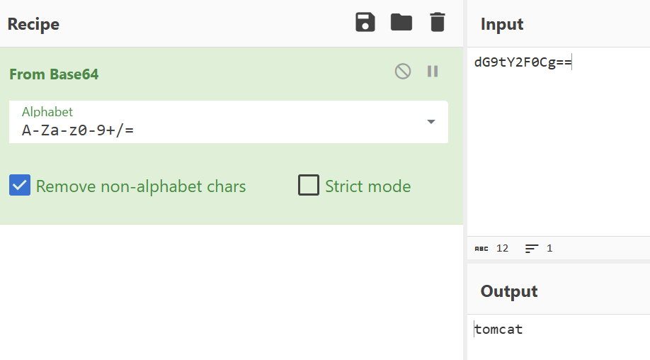Save the recipe with floppy disk icon
Viewport: 650px width, 360px height.
pyautogui.click(x=365, y=23)
